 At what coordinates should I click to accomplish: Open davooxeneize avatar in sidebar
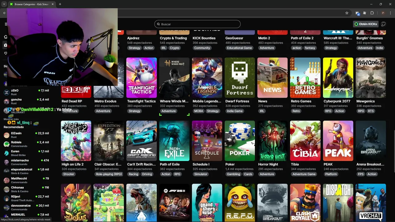6,207
